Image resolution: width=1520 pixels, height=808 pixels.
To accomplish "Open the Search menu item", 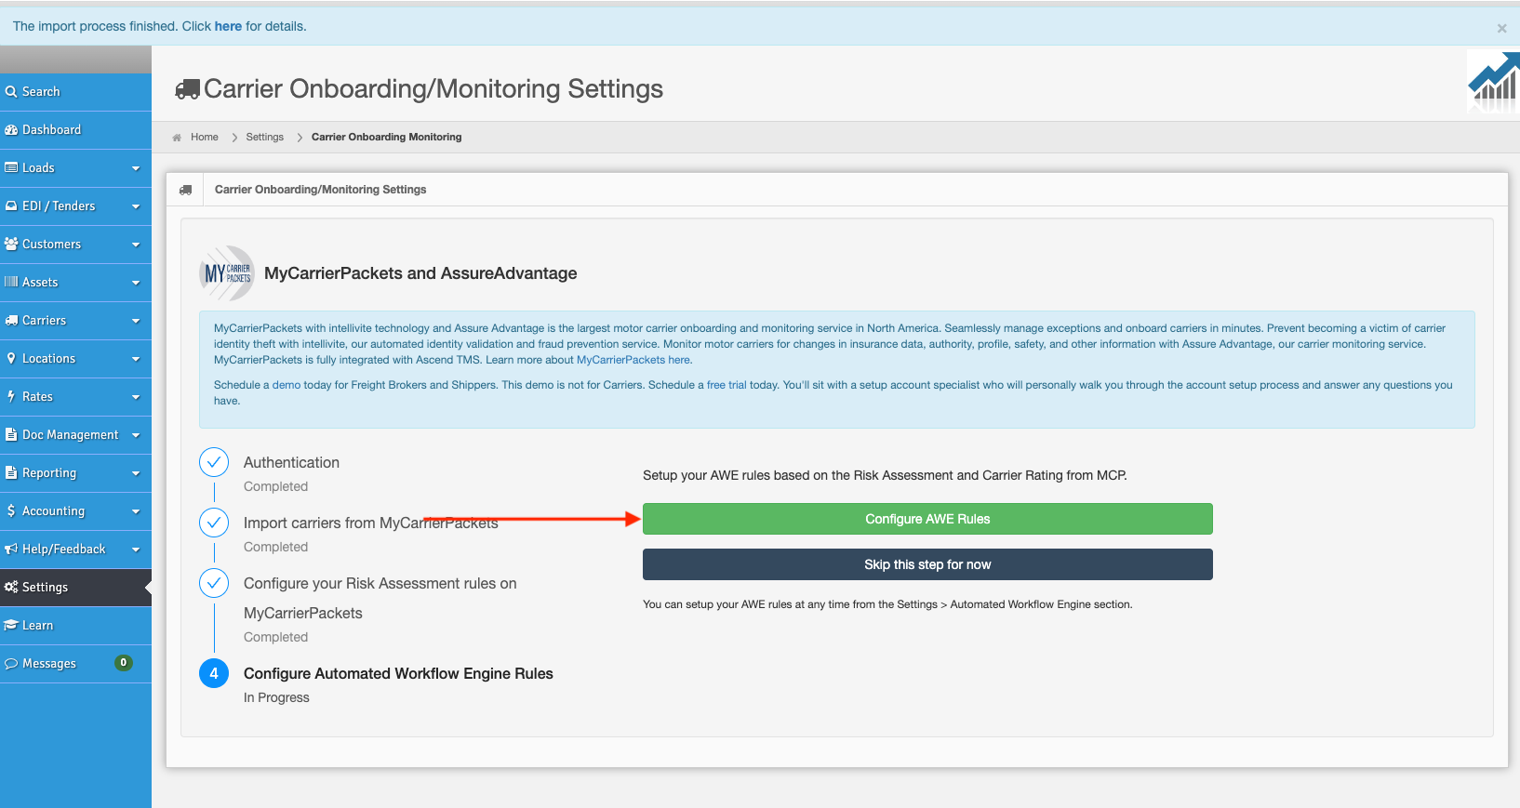I will pos(75,91).
